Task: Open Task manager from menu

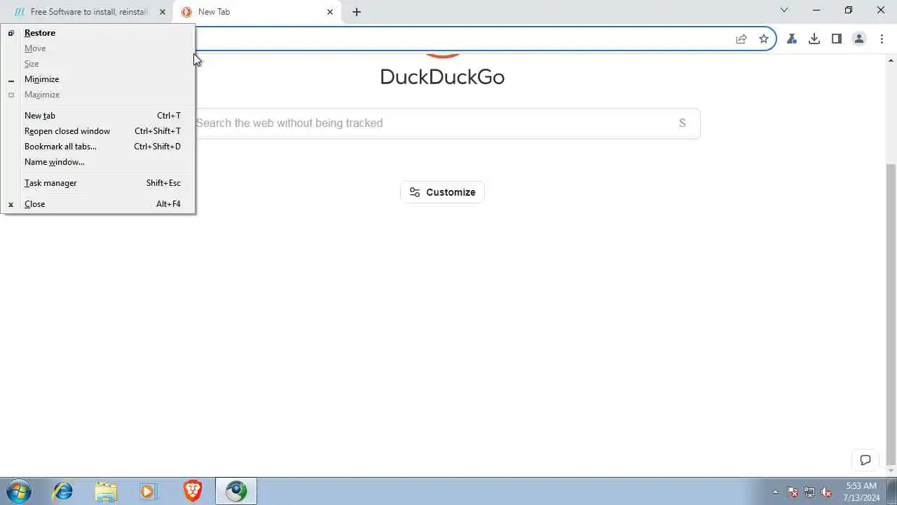Action: [x=98, y=183]
